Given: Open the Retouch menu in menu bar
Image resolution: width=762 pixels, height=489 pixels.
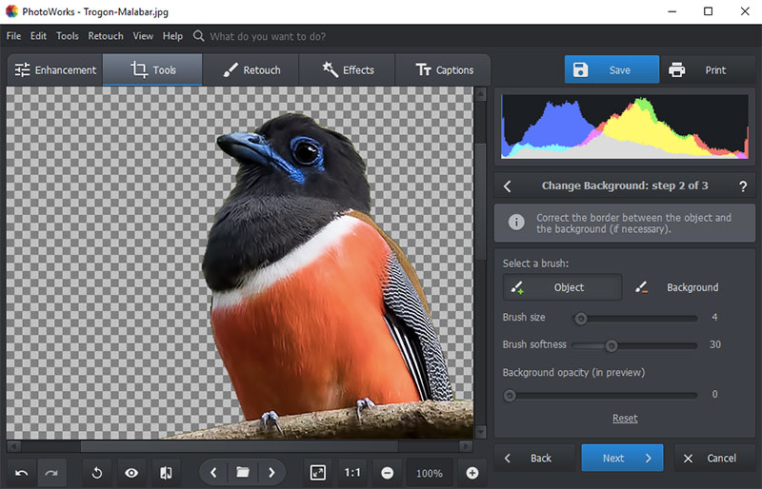Looking at the screenshot, I should tap(106, 36).
